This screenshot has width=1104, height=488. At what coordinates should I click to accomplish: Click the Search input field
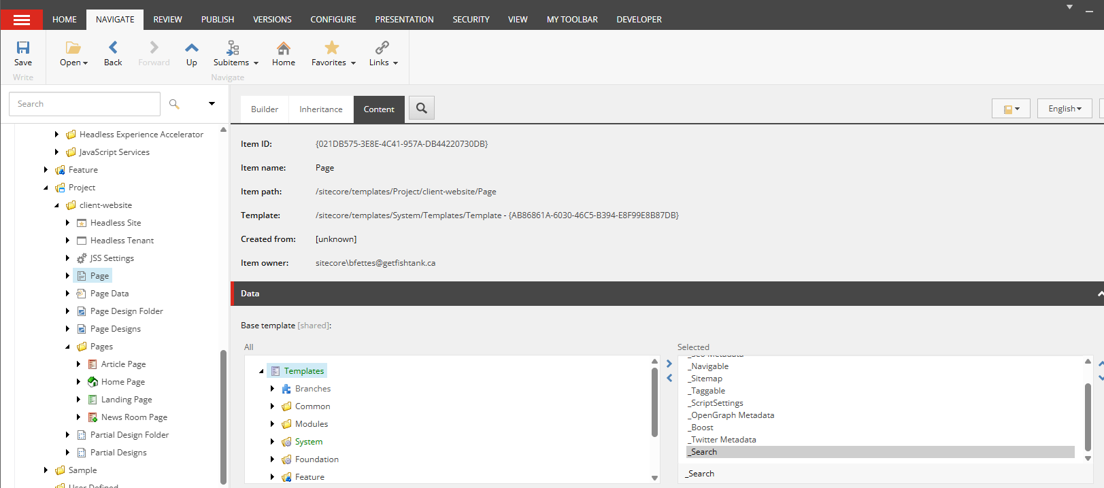pos(84,104)
